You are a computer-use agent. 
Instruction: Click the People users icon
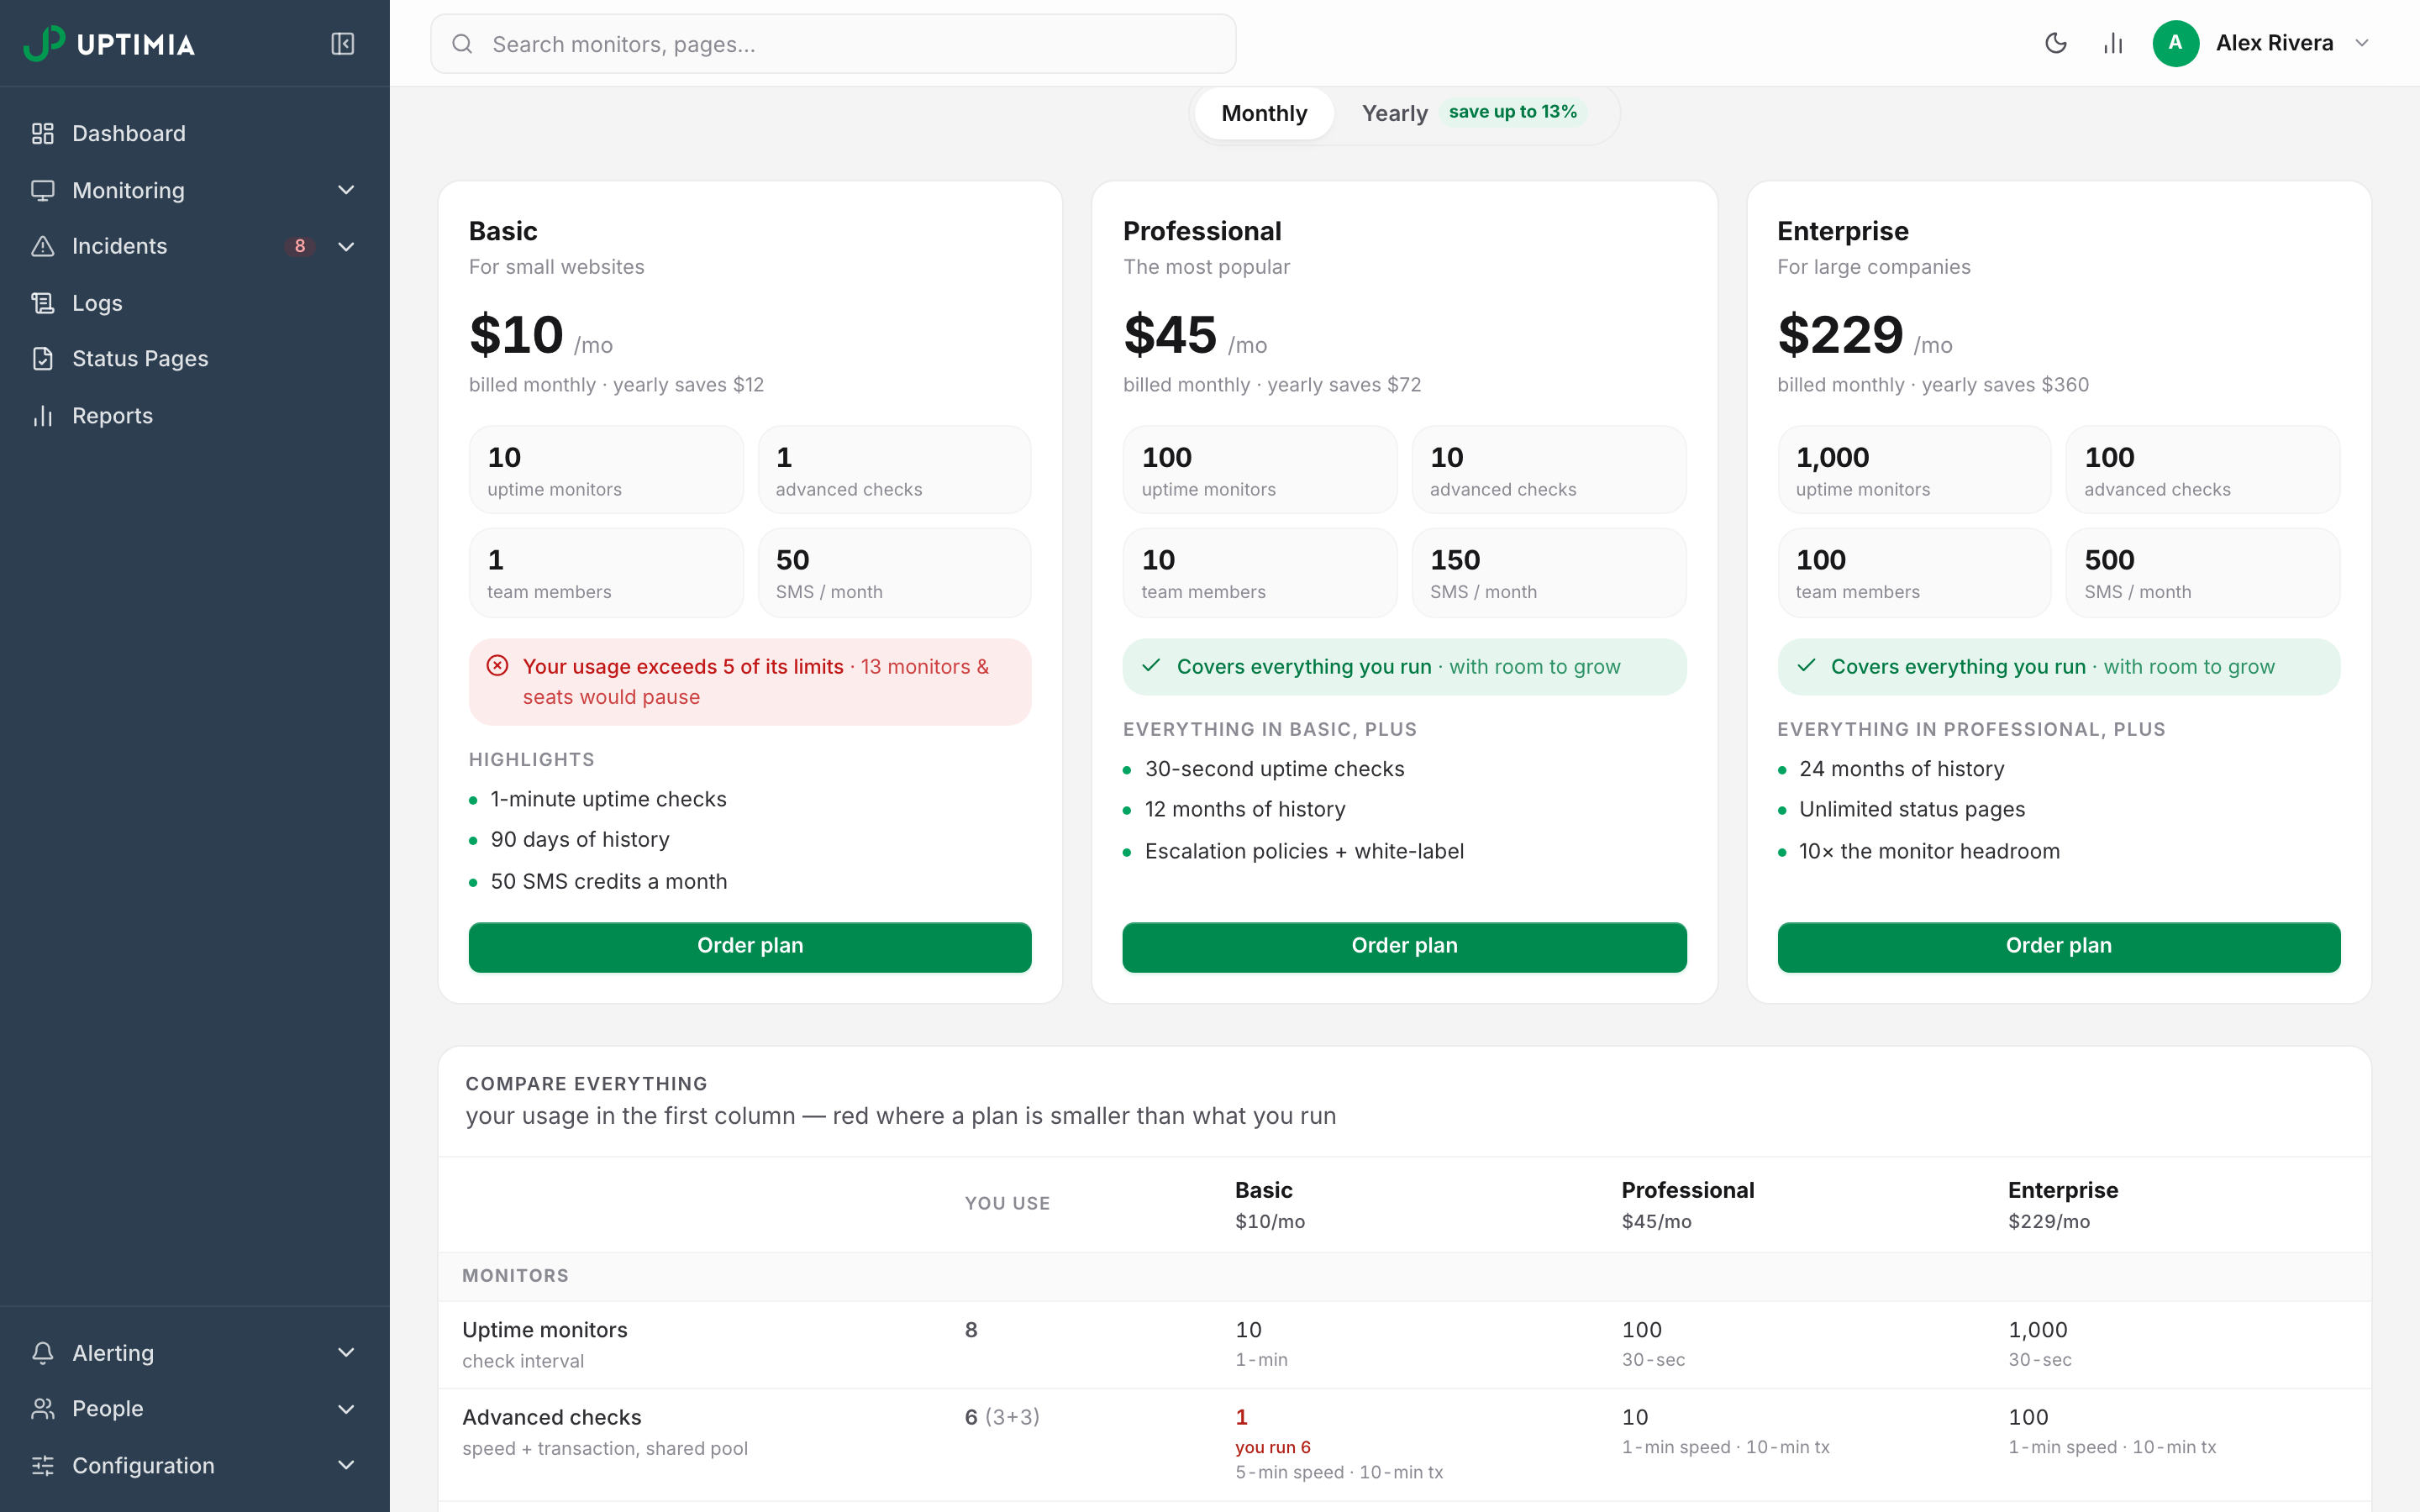coord(42,1408)
